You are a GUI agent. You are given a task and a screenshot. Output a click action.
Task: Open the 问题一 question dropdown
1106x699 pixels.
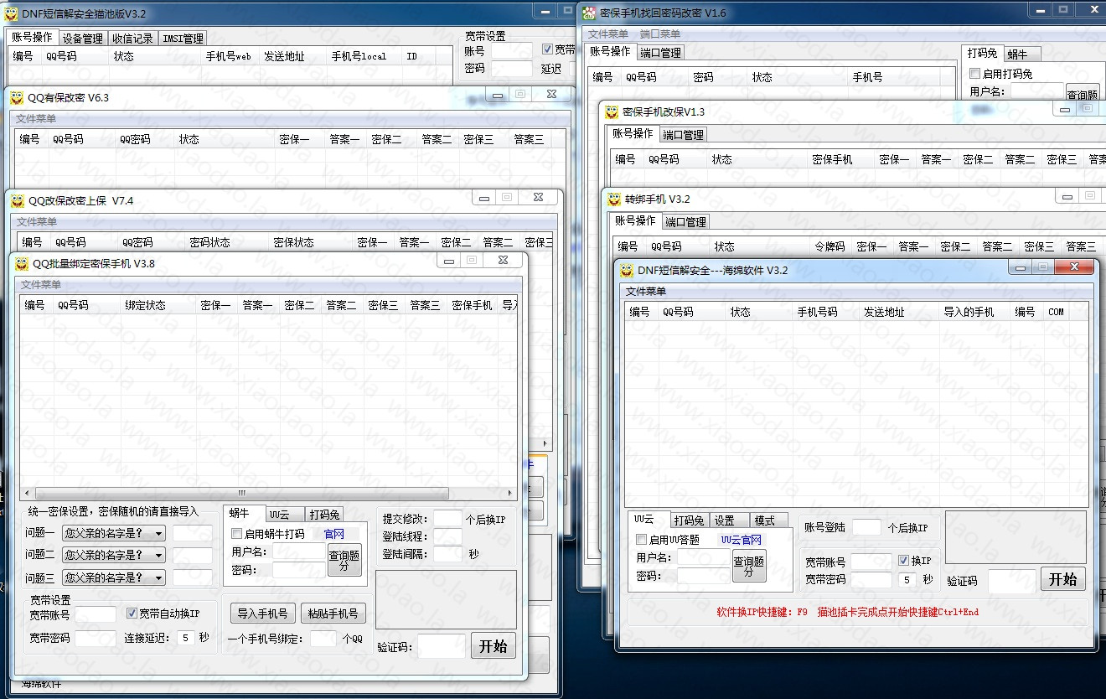click(x=114, y=533)
